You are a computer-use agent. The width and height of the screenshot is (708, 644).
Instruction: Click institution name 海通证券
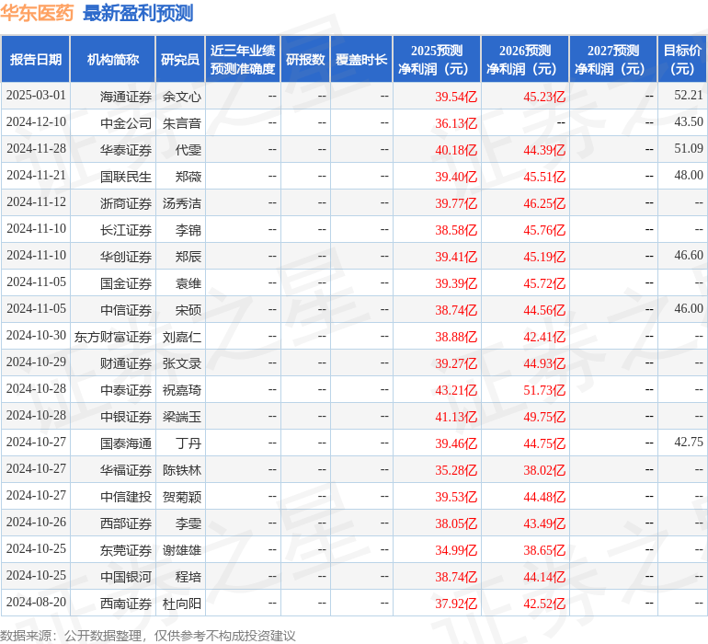point(126,97)
